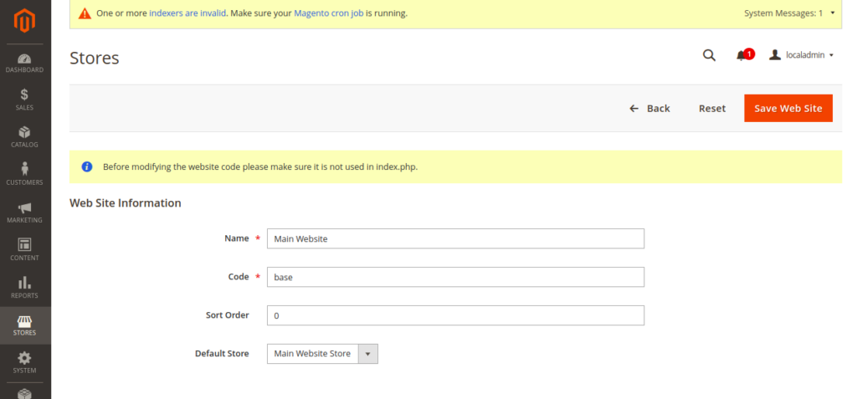Select the Stores menu item
The width and height of the screenshot is (857, 399).
[24, 325]
